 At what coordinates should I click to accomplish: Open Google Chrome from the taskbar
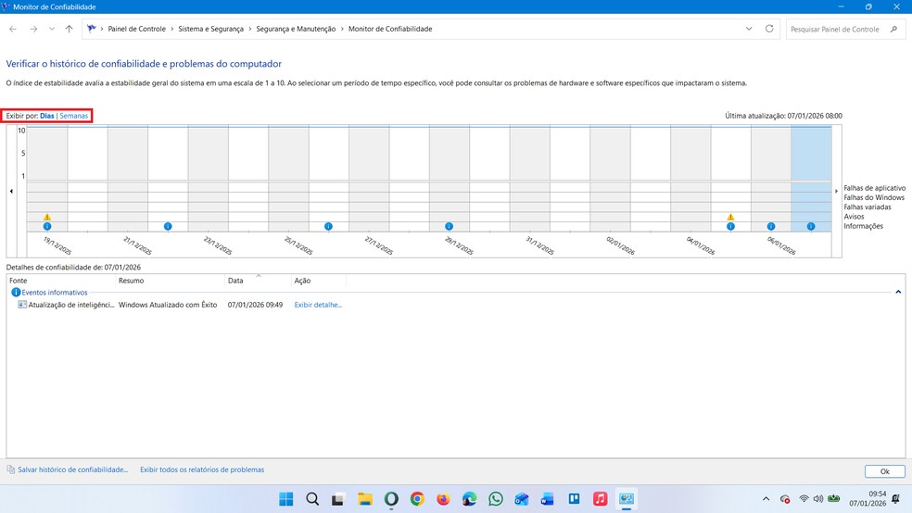point(417,499)
